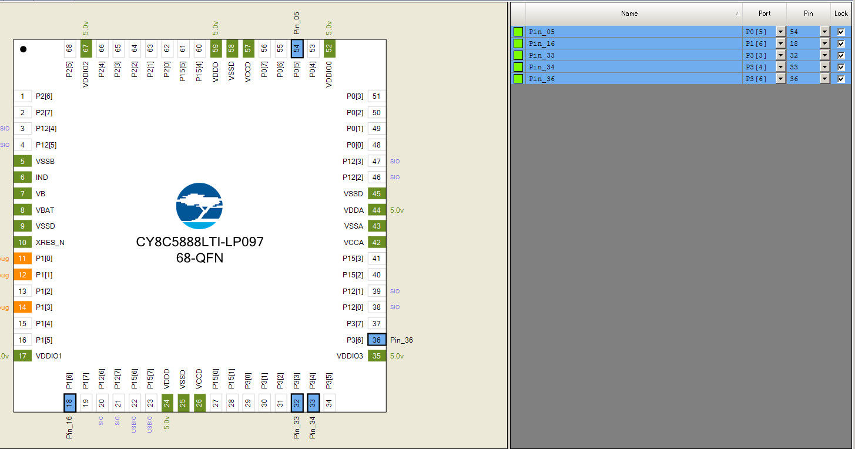Screen dimensions: 855x449
Task: Sort table by Name column header
Action: 634,14
